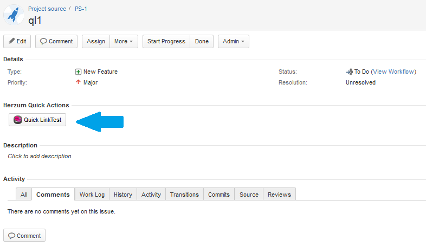Open the View Workflow link
Image resolution: width=426 pixels, height=246 pixels.
[393, 72]
